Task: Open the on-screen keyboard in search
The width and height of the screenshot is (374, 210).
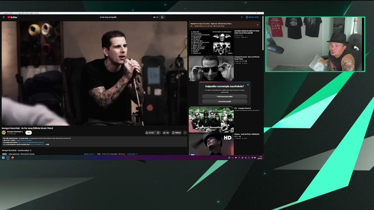Action: 154,17
